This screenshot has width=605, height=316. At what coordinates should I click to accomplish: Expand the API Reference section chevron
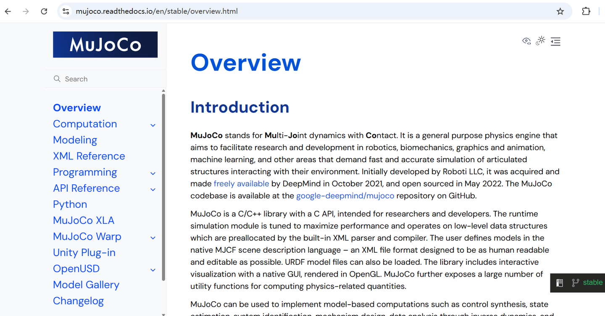tap(153, 189)
